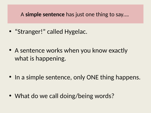Select the question "What do we call doing/being words?"
The image size is (151, 113).
tap(64, 96)
